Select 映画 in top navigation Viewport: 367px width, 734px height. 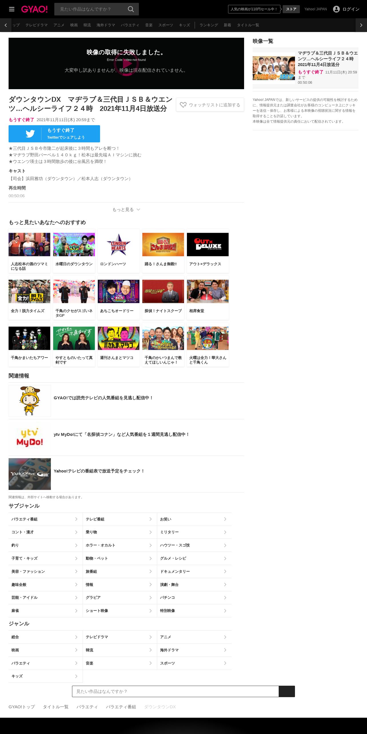[74, 25]
